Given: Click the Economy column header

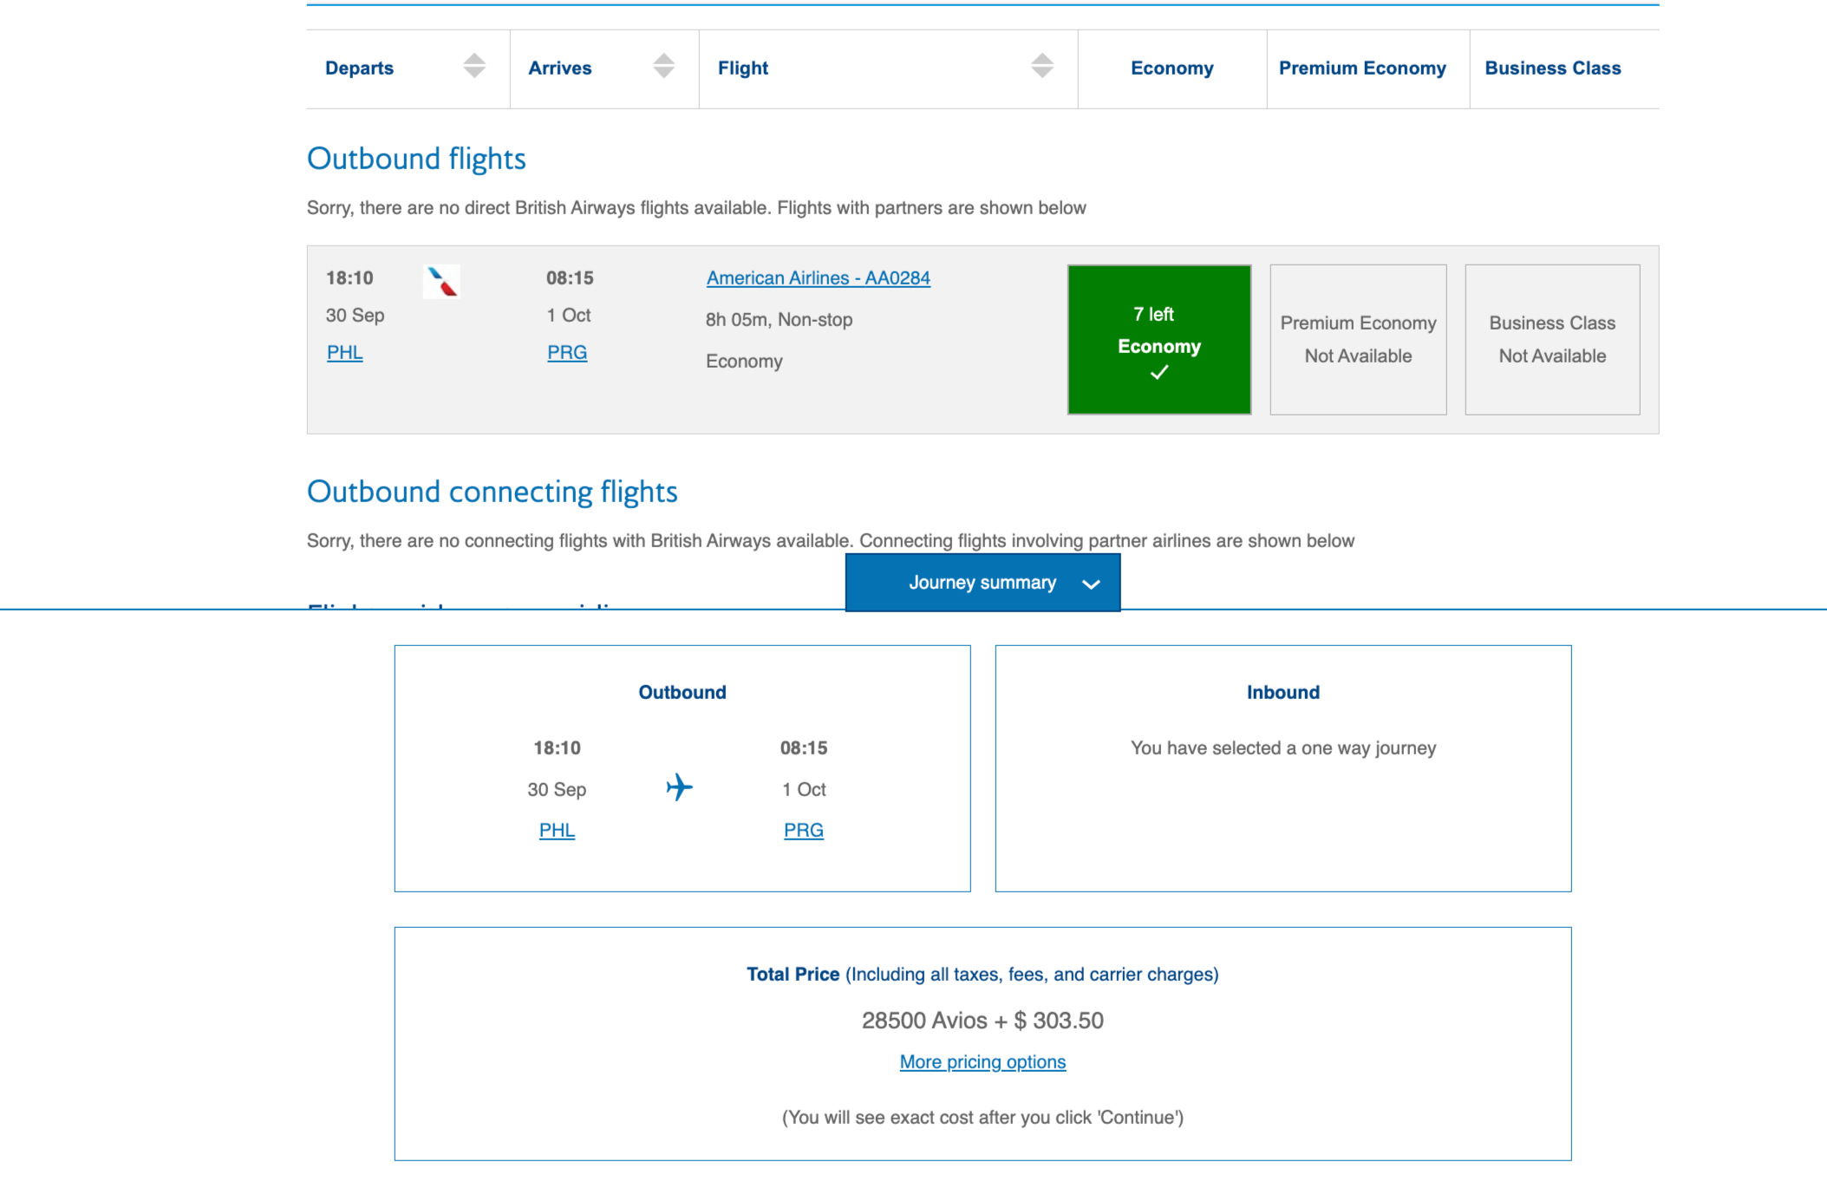Looking at the screenshot, I should (1171, 69).
